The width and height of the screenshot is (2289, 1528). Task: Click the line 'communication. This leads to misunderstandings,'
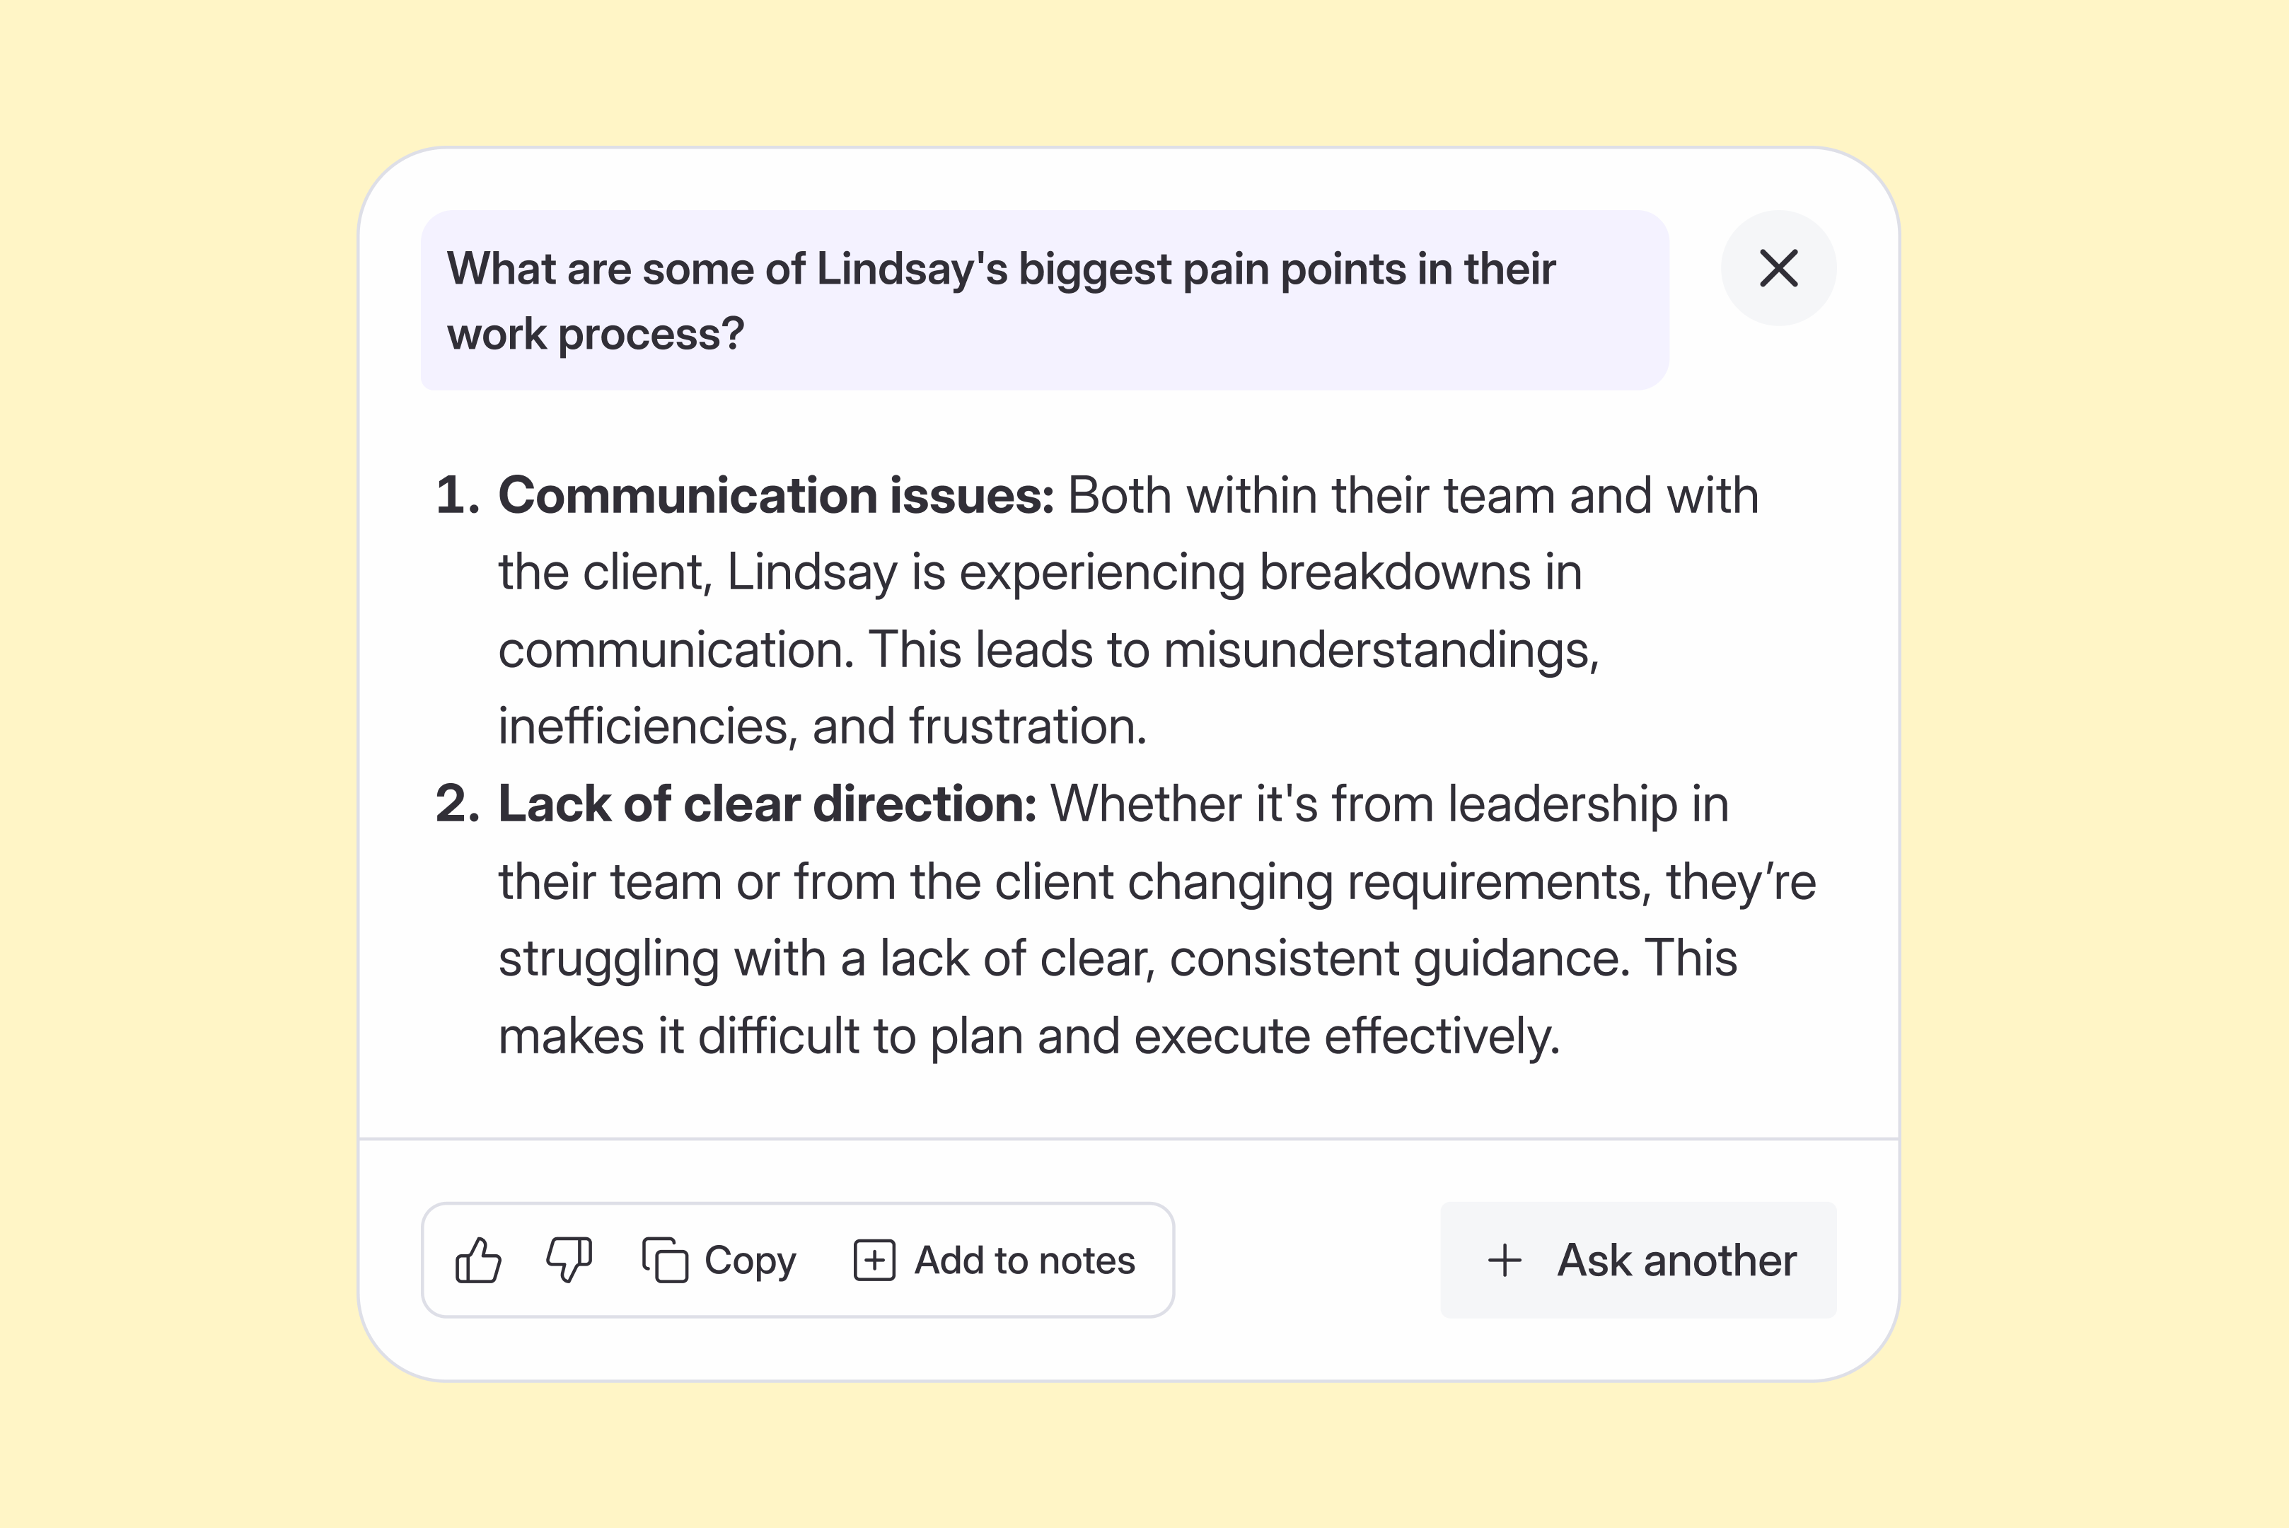pos(1048,650)
